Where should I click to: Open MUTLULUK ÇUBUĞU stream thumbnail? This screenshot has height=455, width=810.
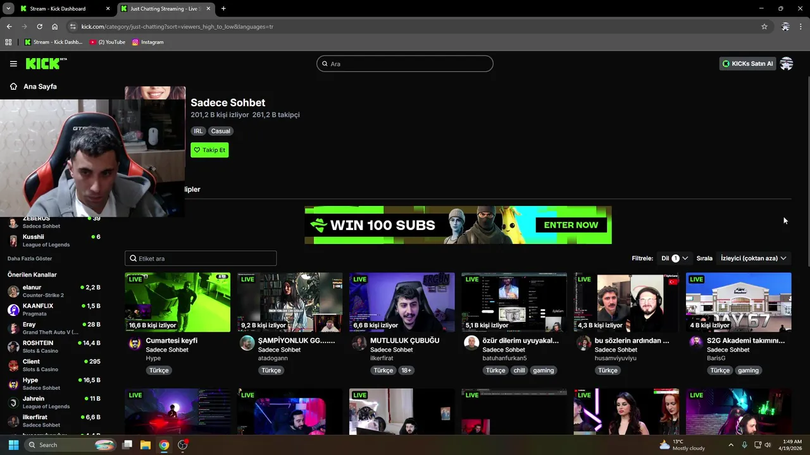(402, 302)
